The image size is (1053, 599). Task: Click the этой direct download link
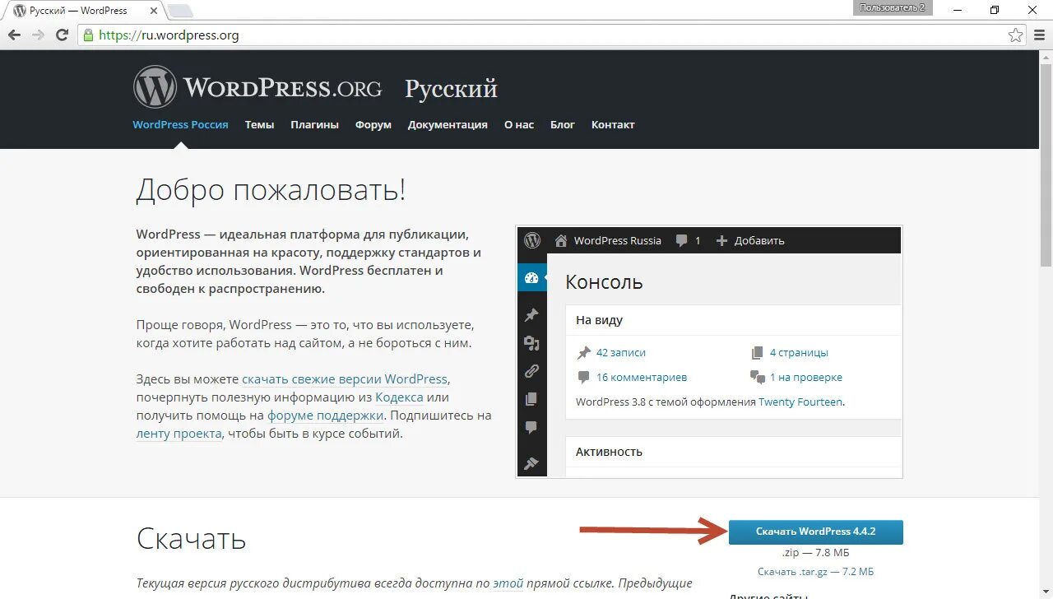pyautogui.click(x=508, y=583)
